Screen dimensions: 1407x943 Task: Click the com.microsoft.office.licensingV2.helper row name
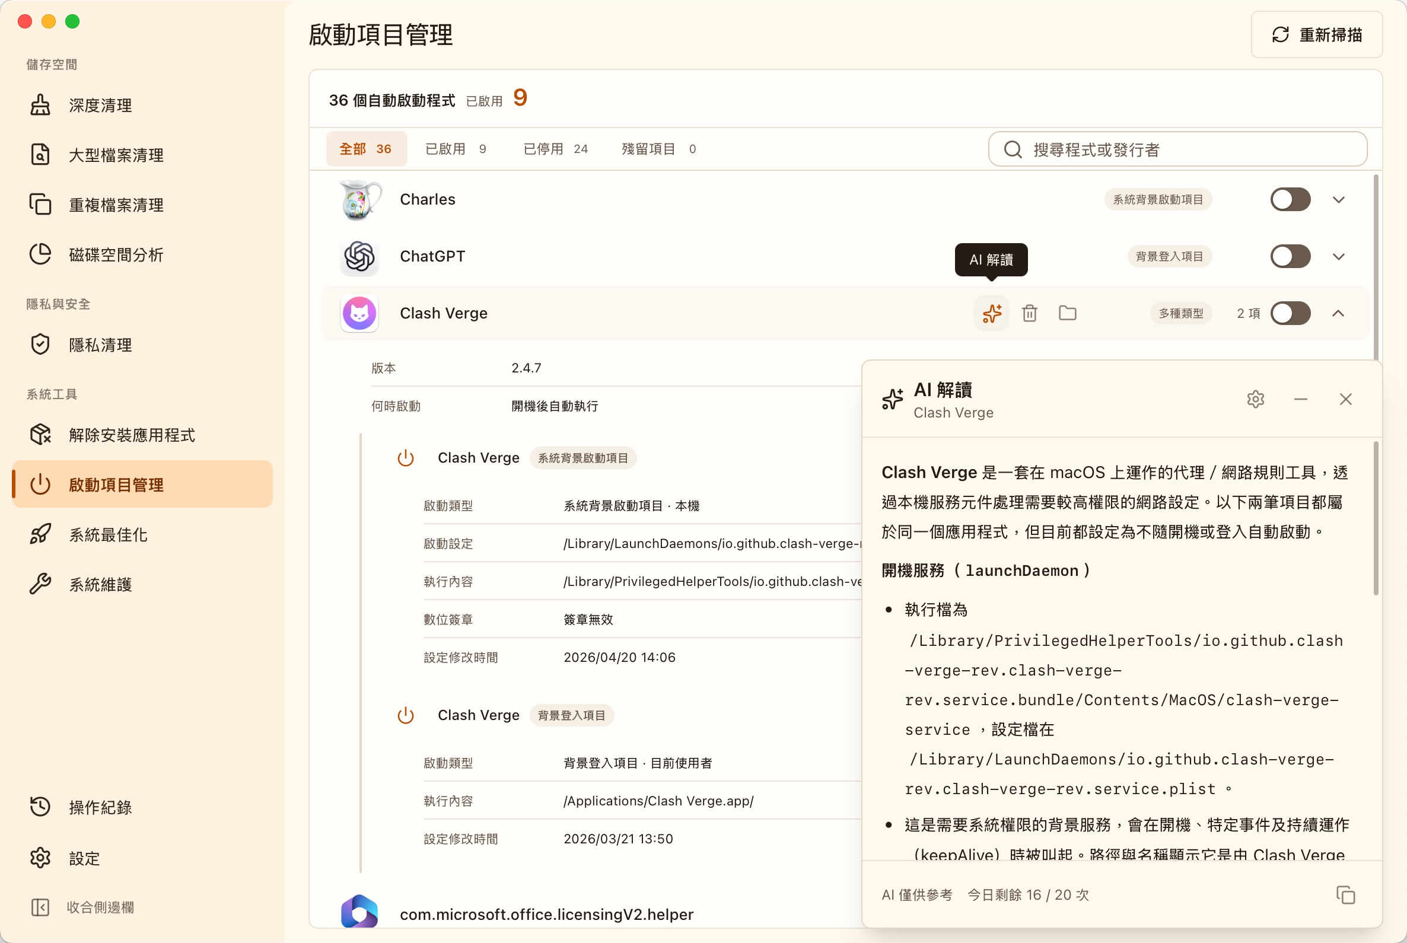547,915
